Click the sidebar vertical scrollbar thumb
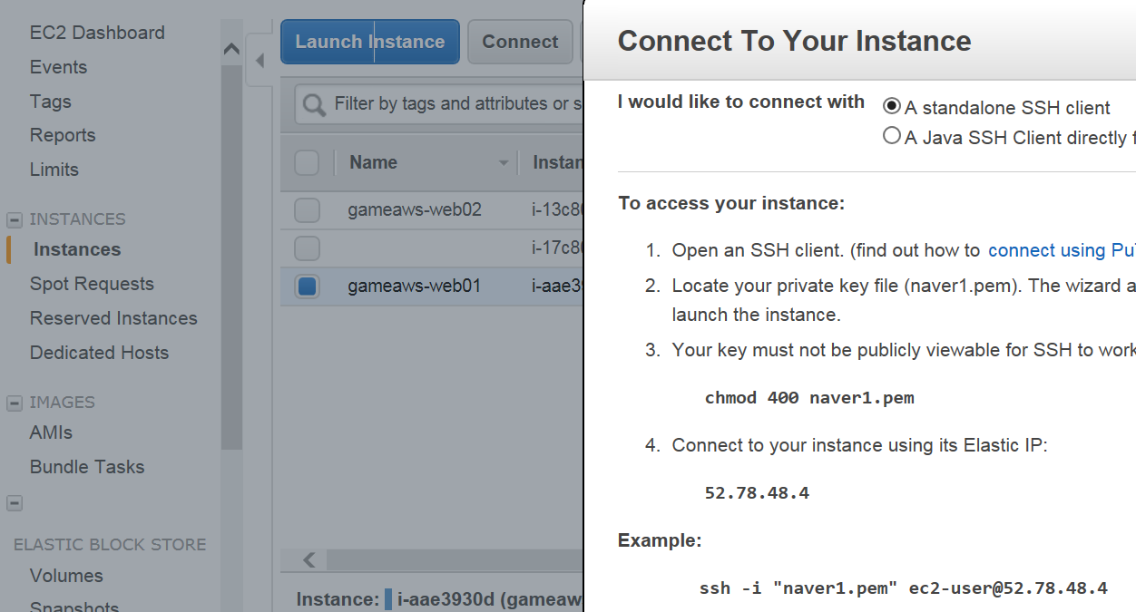1136x612 pixels. [231, 258]
